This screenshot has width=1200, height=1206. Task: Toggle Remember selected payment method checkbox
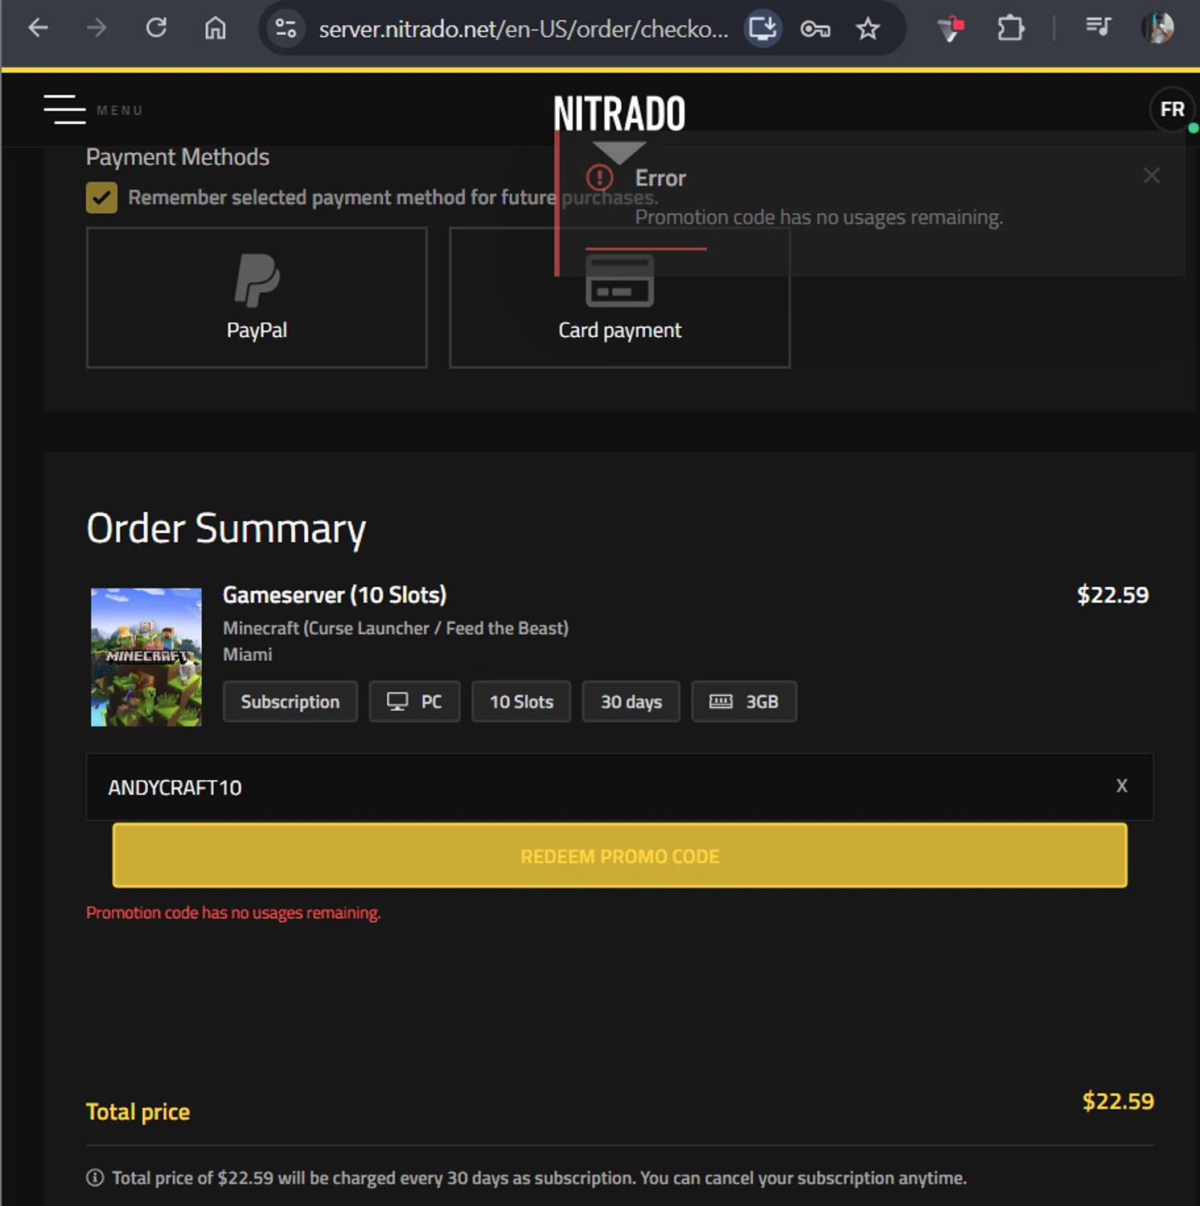pos(101,198)
